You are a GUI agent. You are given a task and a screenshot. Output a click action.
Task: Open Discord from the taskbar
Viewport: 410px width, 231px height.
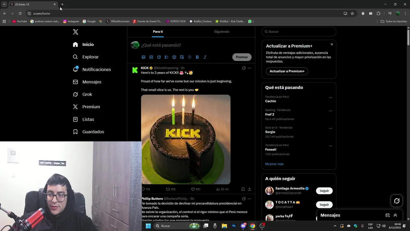coord(243,226)
